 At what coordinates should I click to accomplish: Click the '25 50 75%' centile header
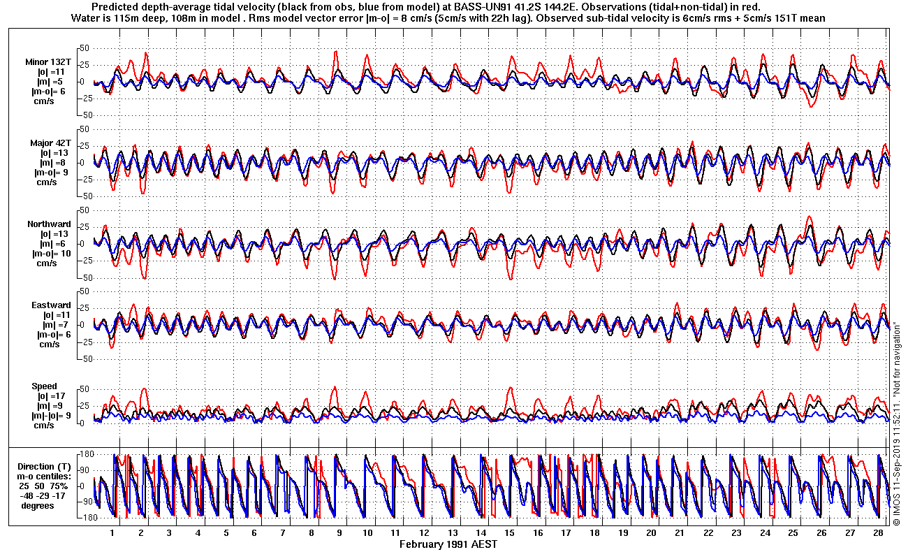43,486
